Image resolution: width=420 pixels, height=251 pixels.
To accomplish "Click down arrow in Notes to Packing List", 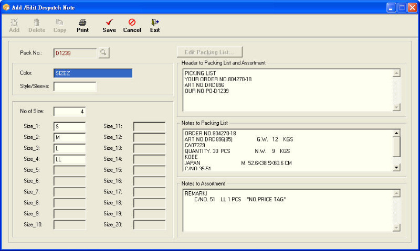I will point(396,168).
